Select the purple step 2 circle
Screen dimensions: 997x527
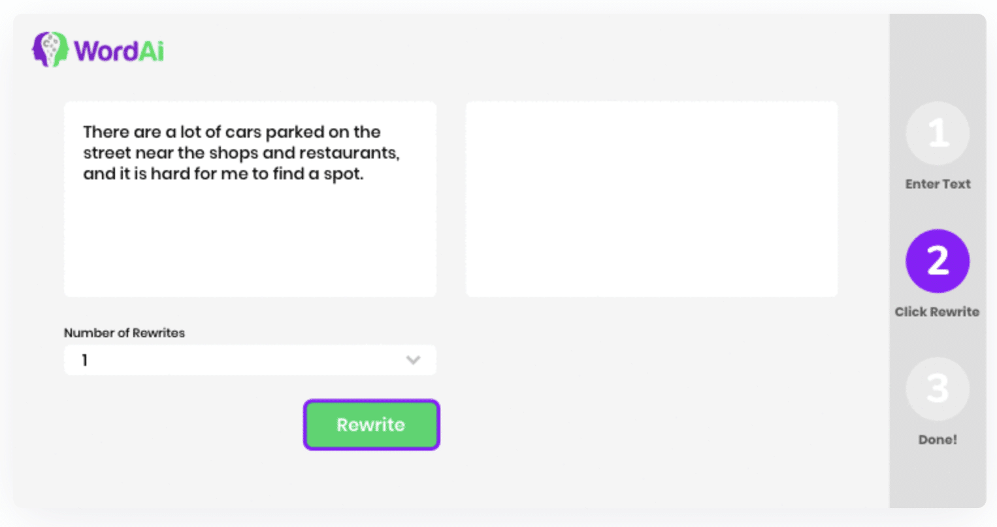coord(938,261)
